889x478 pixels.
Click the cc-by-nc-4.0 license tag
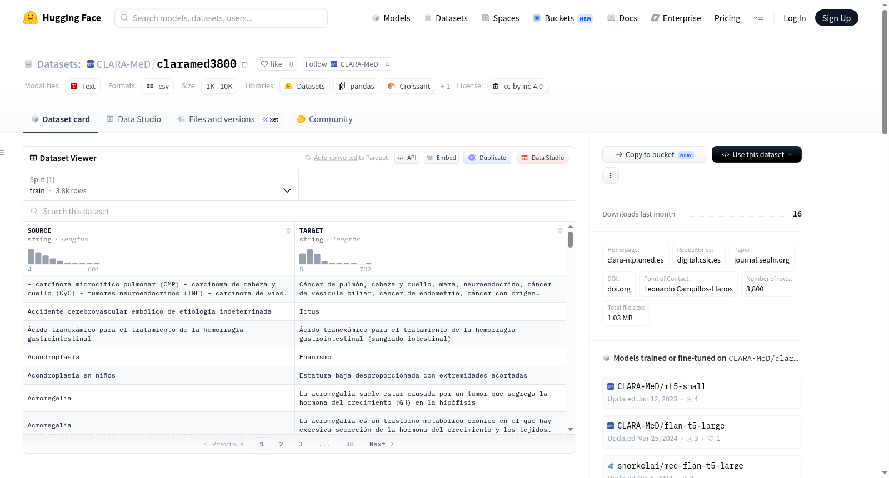(x=518, y=86)
